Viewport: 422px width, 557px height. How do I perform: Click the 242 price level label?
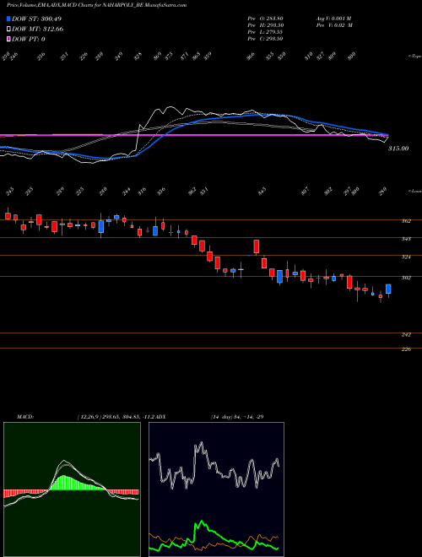tap(406, 335)
